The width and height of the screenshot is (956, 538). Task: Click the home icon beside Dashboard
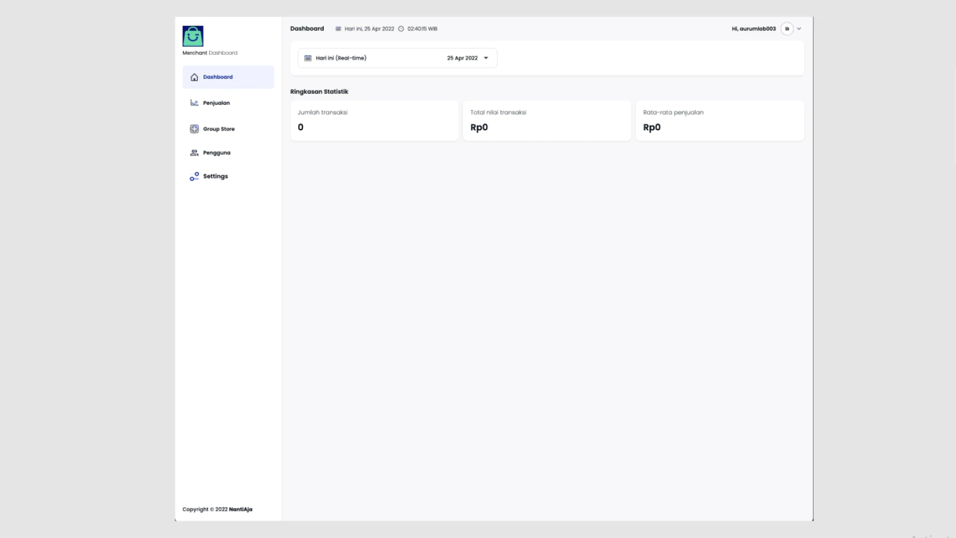[x=194, y=77]
